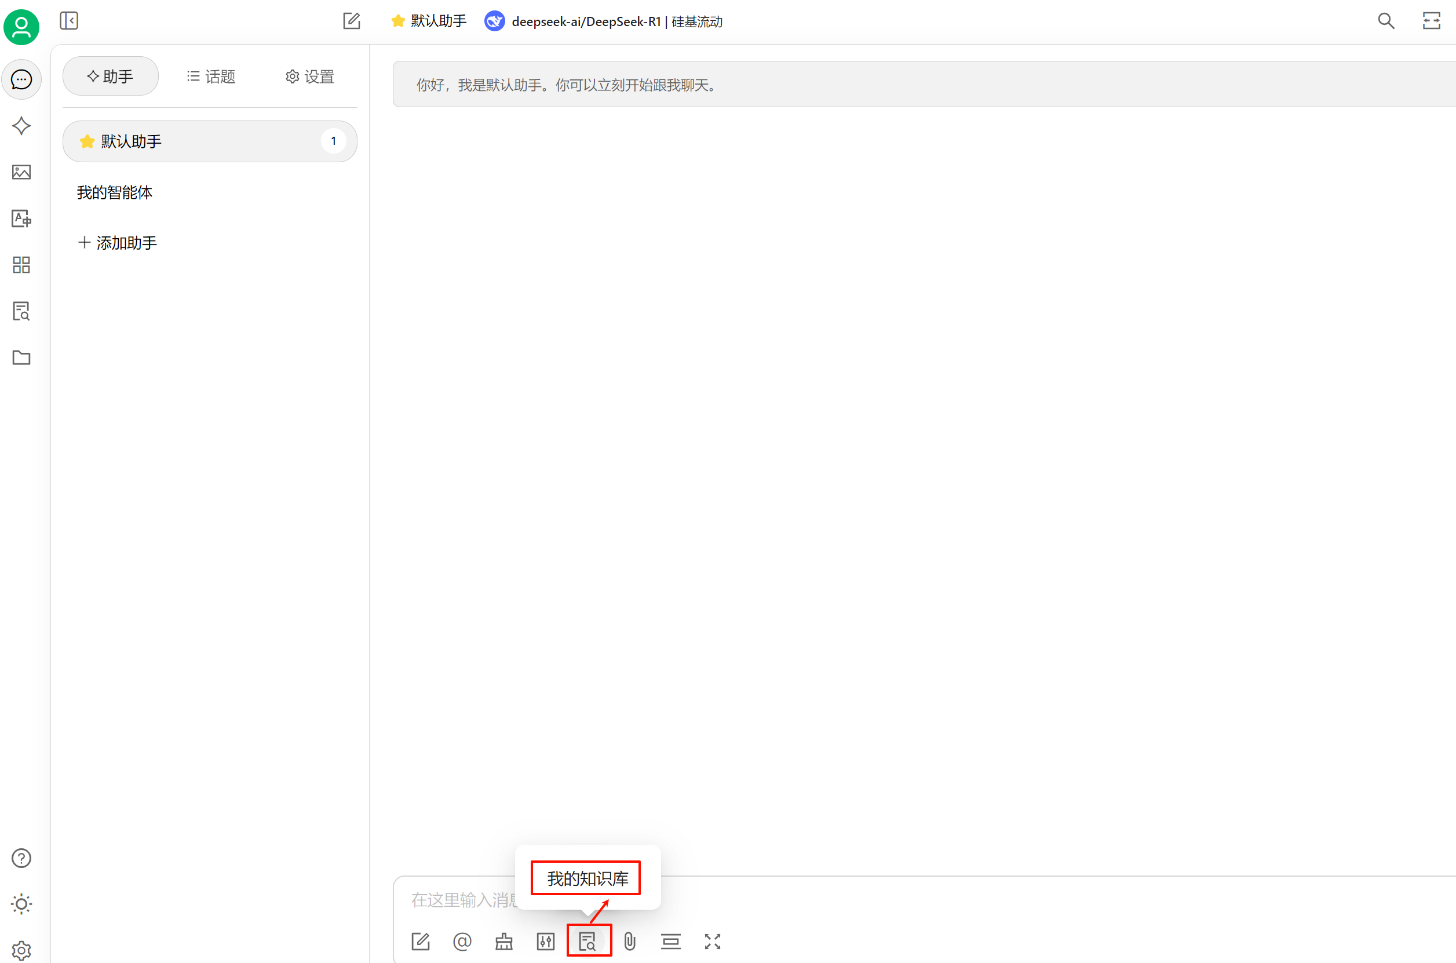Viewport: 1456px width, 963px height.
Task: Open the agents star icon in sidebar
Action: click(21, 126)
